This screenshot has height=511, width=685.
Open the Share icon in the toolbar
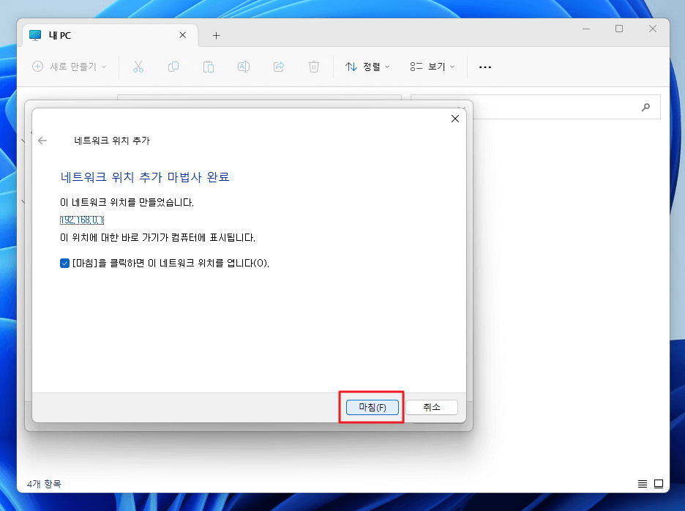[279, 67]
